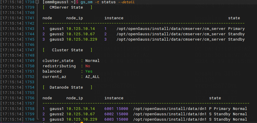Click the dn1 data path on the gauss2 row
The image size is (257, 123).
(170, 114)
